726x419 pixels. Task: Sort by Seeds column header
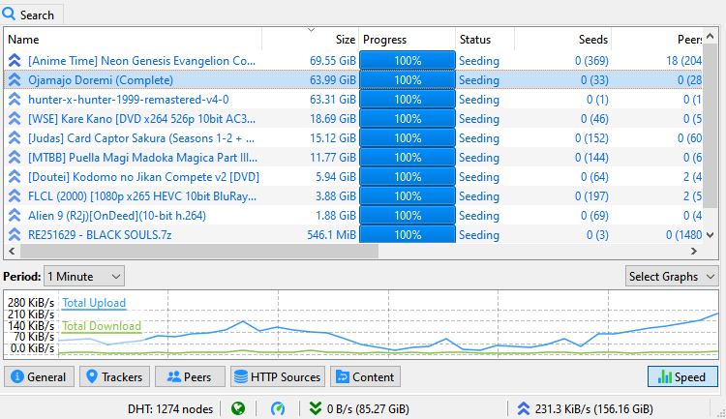[x=563, y=40]
